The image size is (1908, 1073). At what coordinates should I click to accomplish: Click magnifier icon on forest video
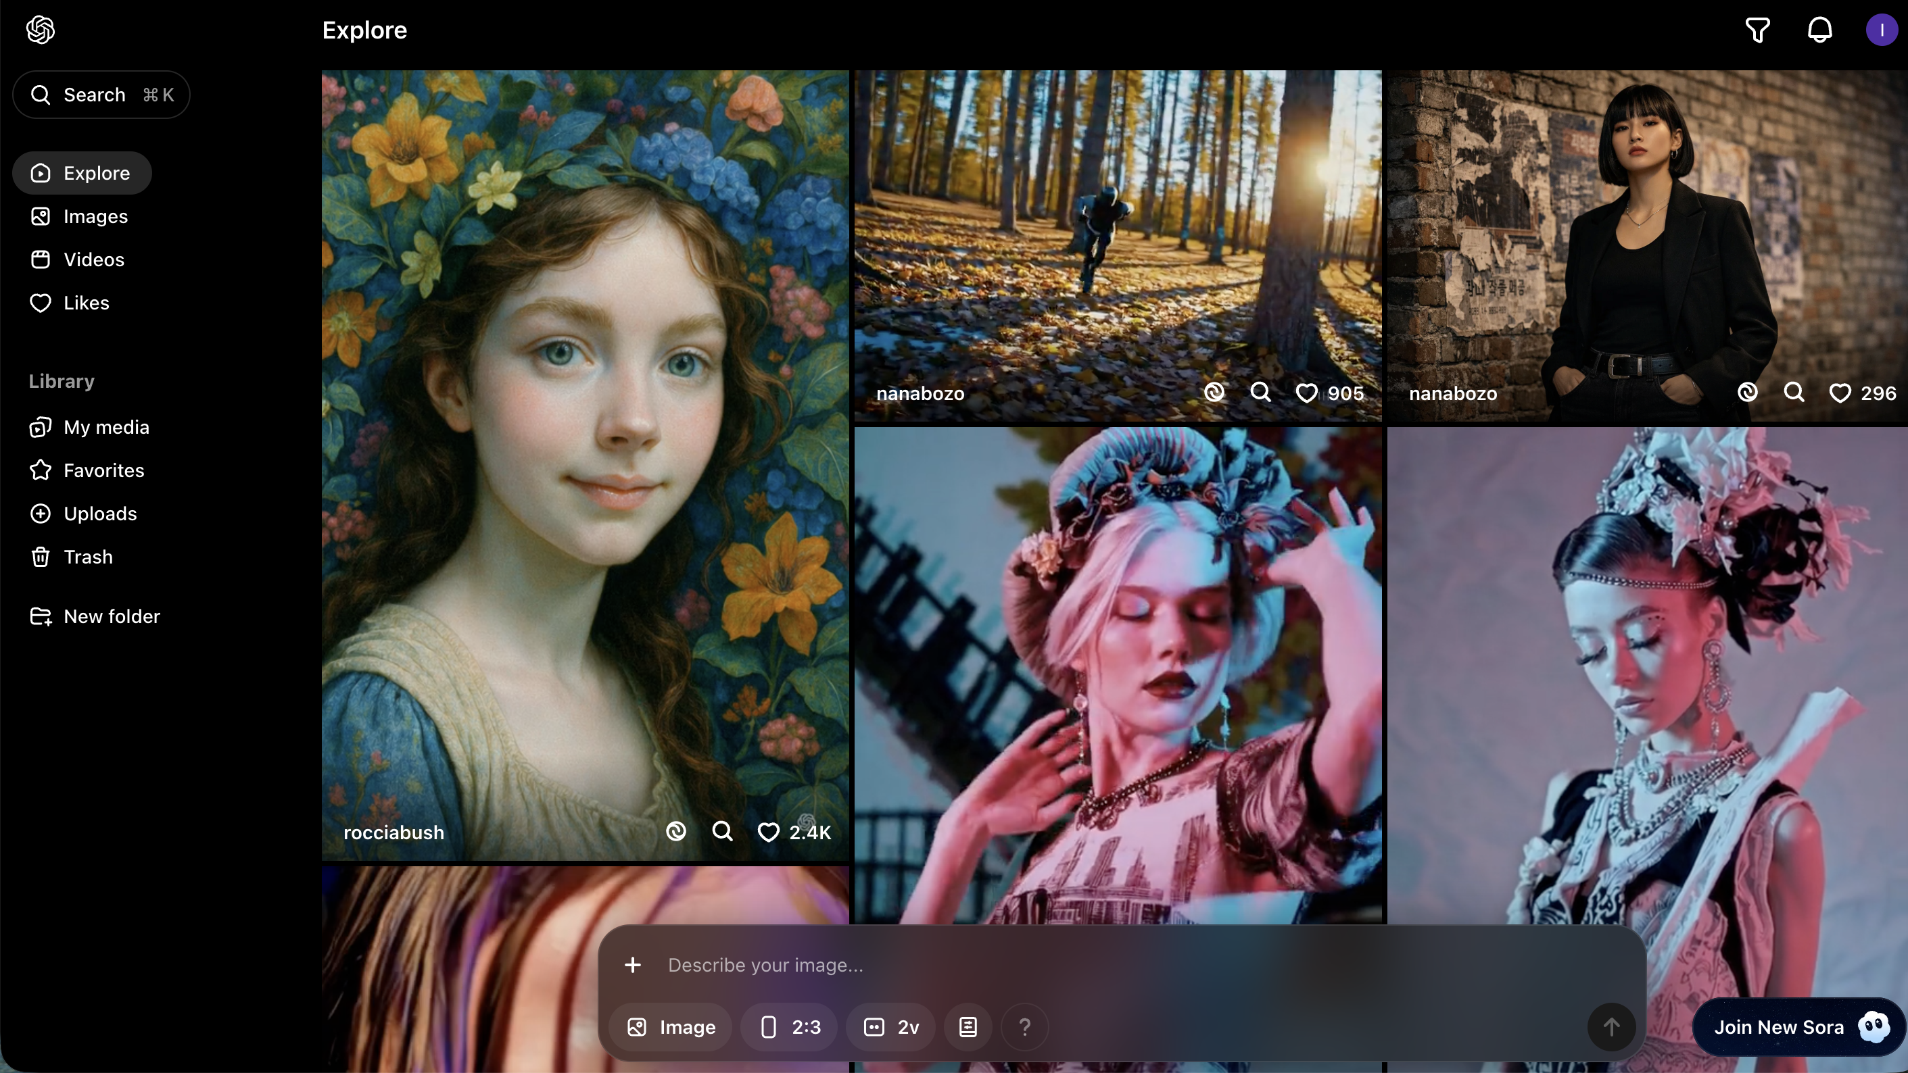coord(1261,392)
